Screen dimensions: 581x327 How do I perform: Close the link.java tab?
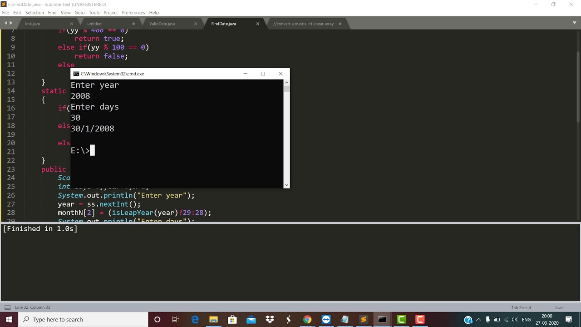pyautogui.click(x=71, y=24)
